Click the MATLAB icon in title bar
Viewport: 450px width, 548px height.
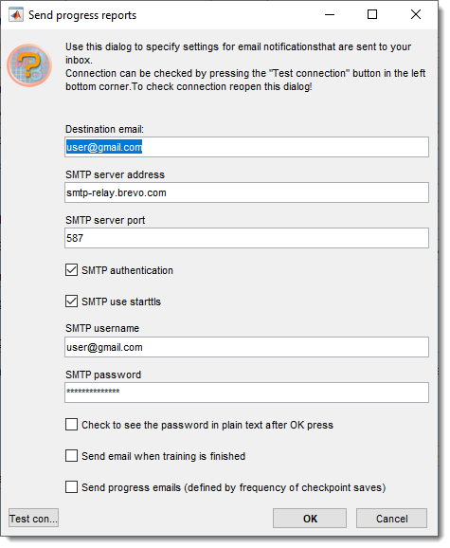point(16,15)
